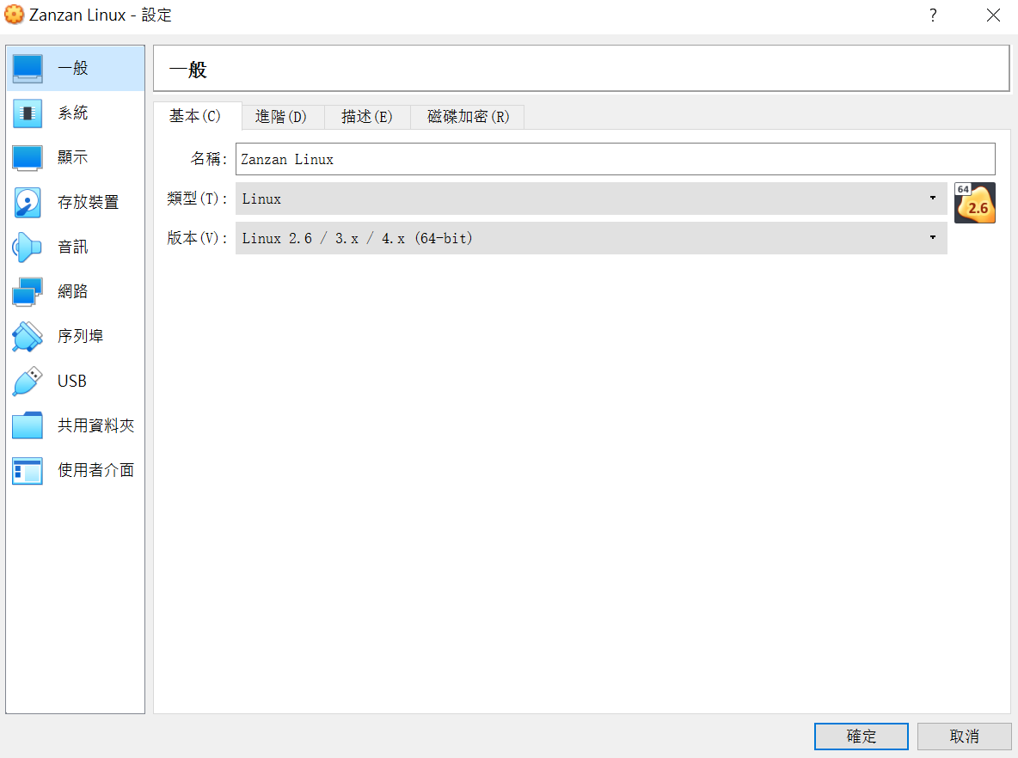Click the 一般 page heading

(x=188, y=70)
